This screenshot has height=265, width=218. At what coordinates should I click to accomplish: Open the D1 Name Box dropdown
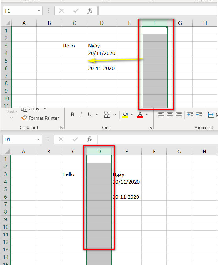pyautogui.click(x=38, y=140)
